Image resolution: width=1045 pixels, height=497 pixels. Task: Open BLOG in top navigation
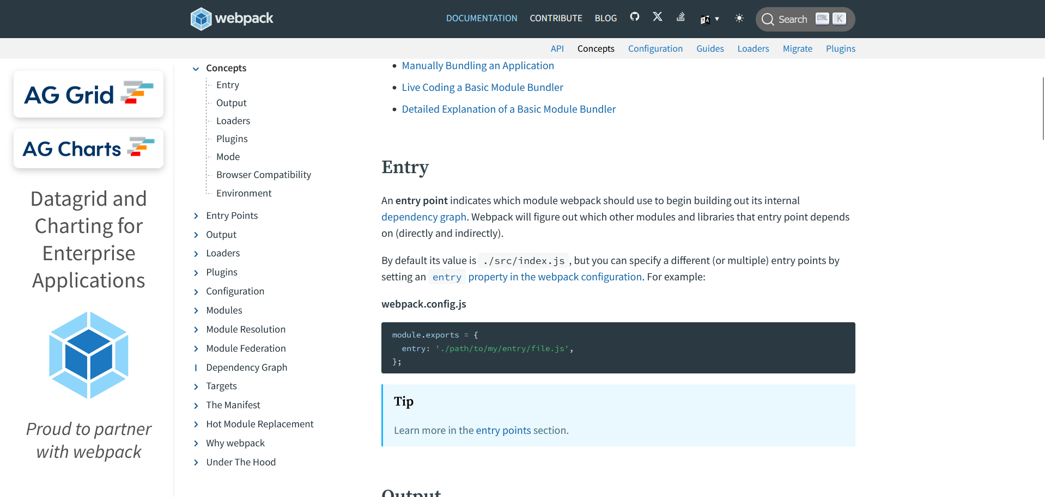(606, 18)
